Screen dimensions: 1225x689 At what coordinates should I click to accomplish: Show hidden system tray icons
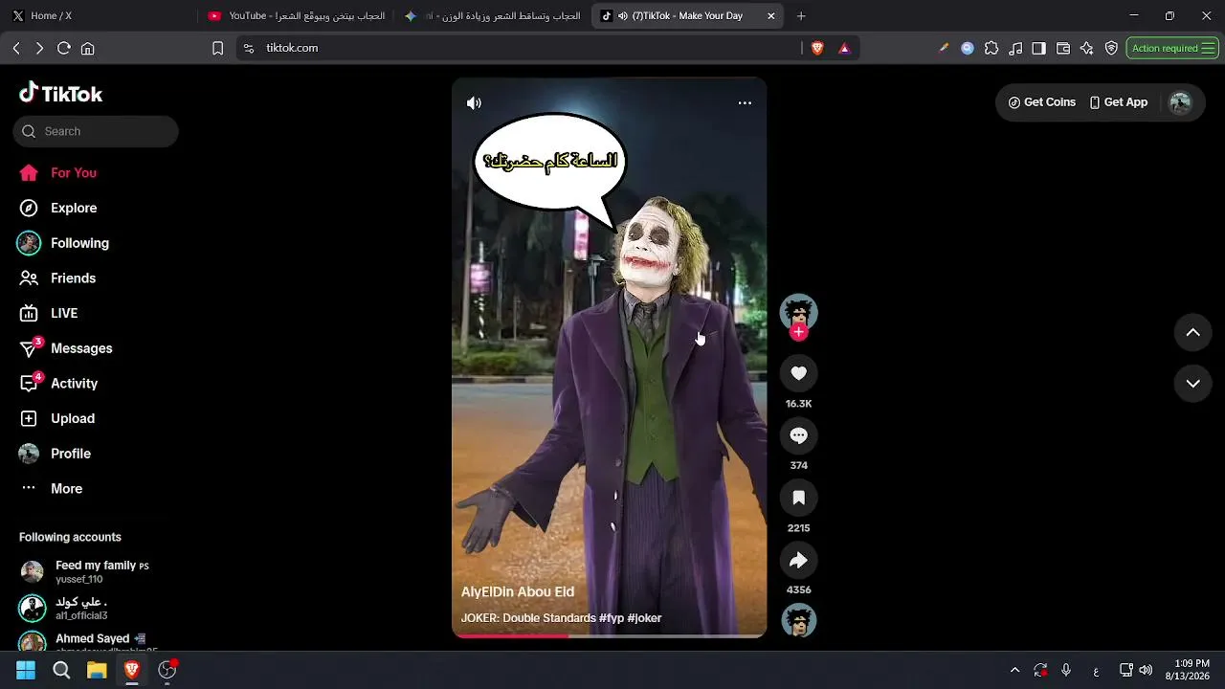pos(1015,670)
